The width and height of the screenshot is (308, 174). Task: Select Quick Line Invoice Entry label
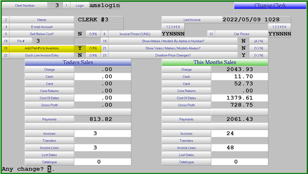pyautogui.click(x=42, y=55)
